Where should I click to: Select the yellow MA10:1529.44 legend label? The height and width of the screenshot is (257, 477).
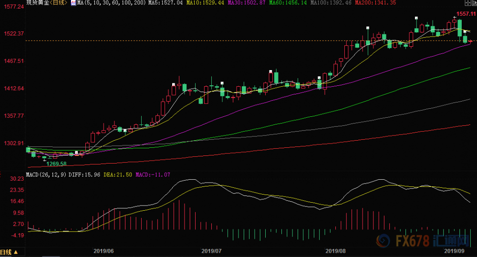[x=205, y=3]
